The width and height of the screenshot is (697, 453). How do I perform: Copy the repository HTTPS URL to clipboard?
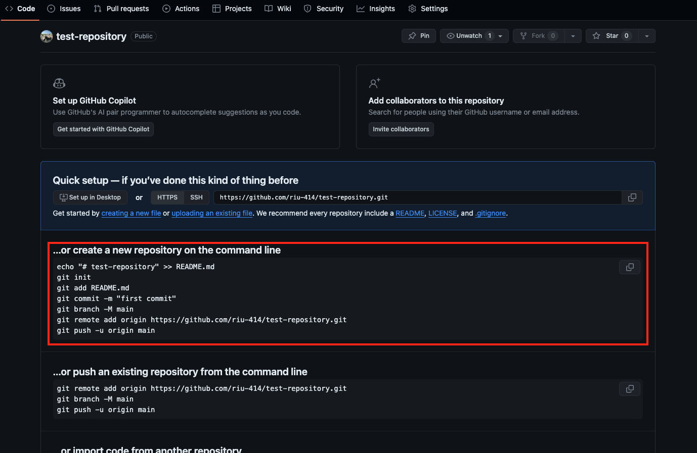pos(632,197)
